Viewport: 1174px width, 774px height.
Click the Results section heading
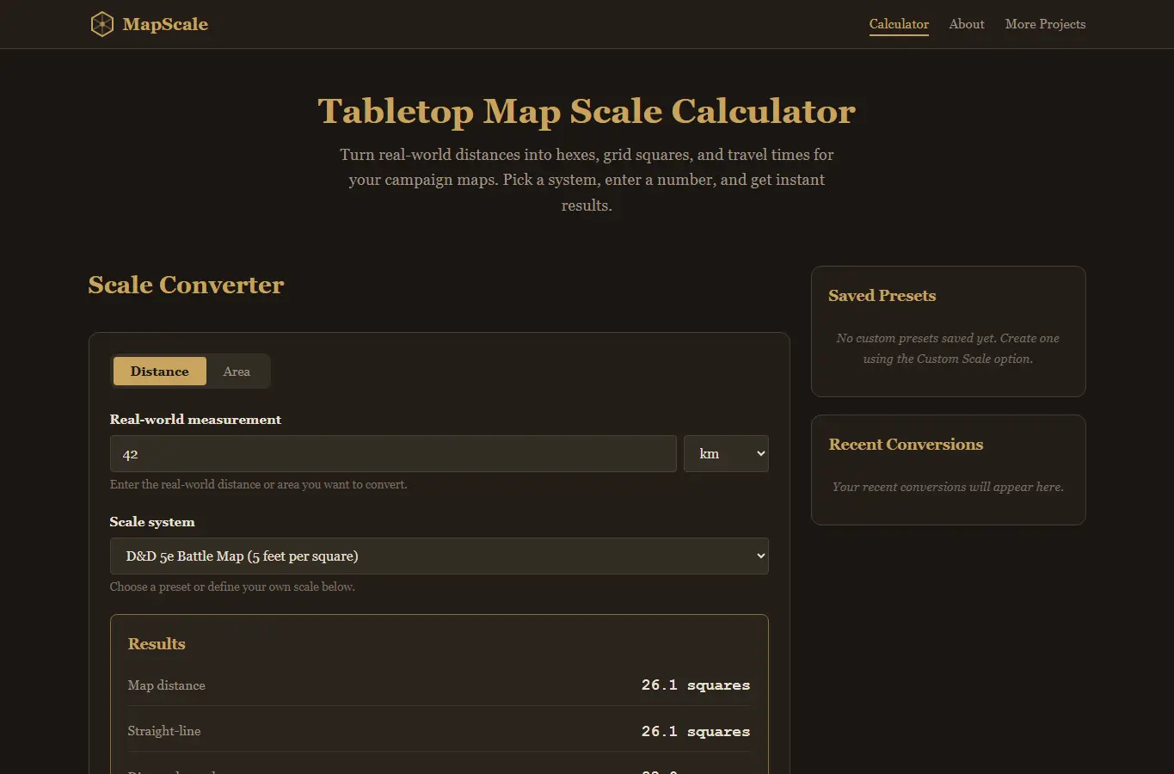(x=157, y=644)
